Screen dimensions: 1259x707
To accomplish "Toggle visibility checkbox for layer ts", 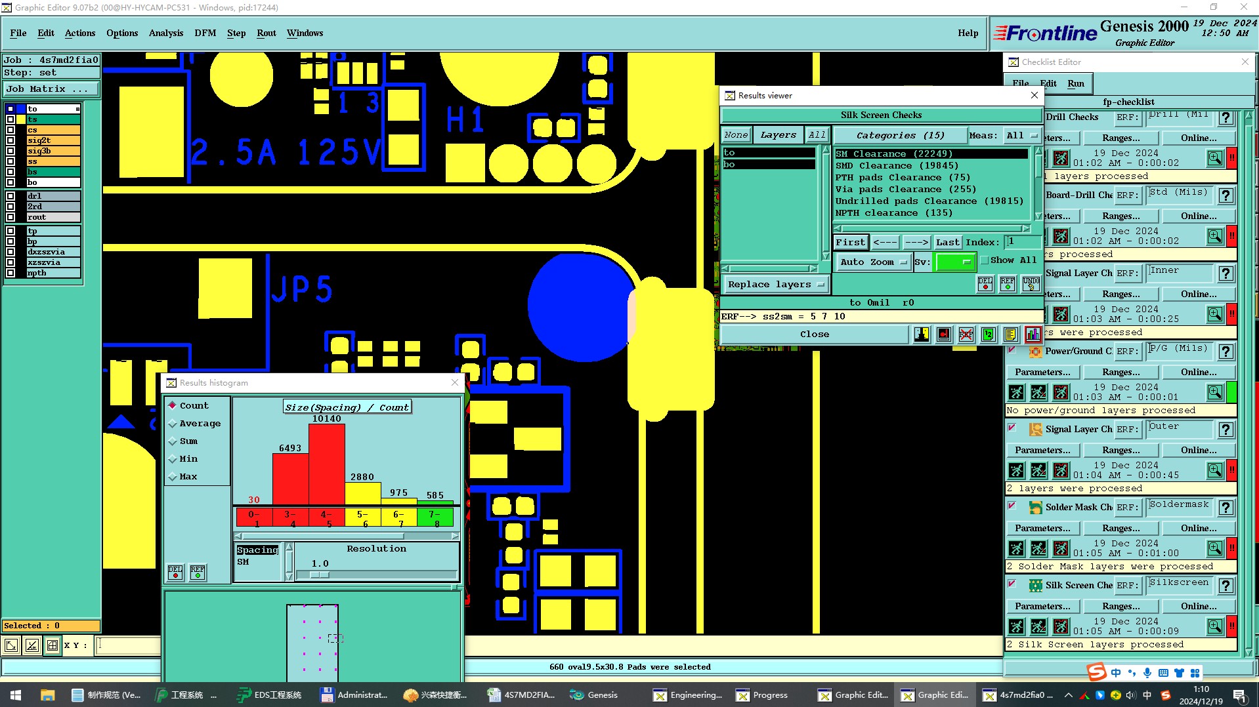I will tap(11, 119).
